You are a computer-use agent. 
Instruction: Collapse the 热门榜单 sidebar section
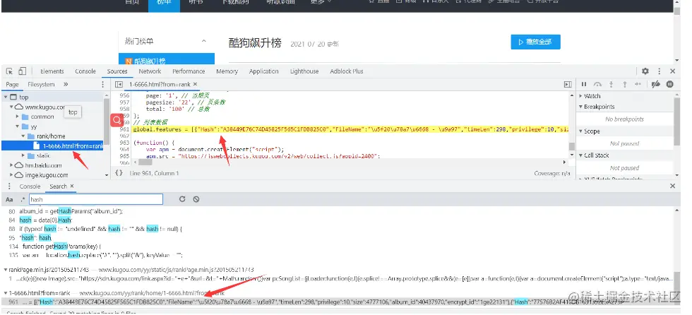[204, 42]
